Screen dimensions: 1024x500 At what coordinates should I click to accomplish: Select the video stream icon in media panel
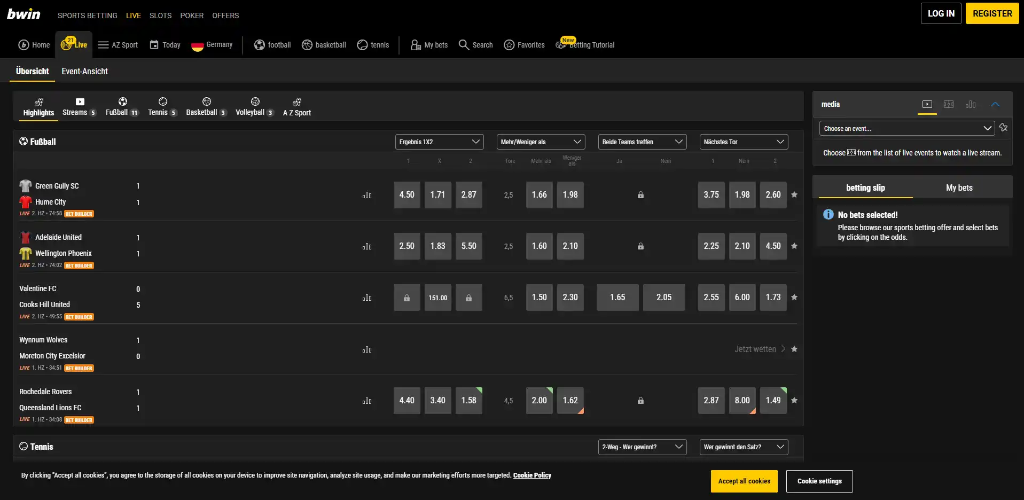[927, 105]
